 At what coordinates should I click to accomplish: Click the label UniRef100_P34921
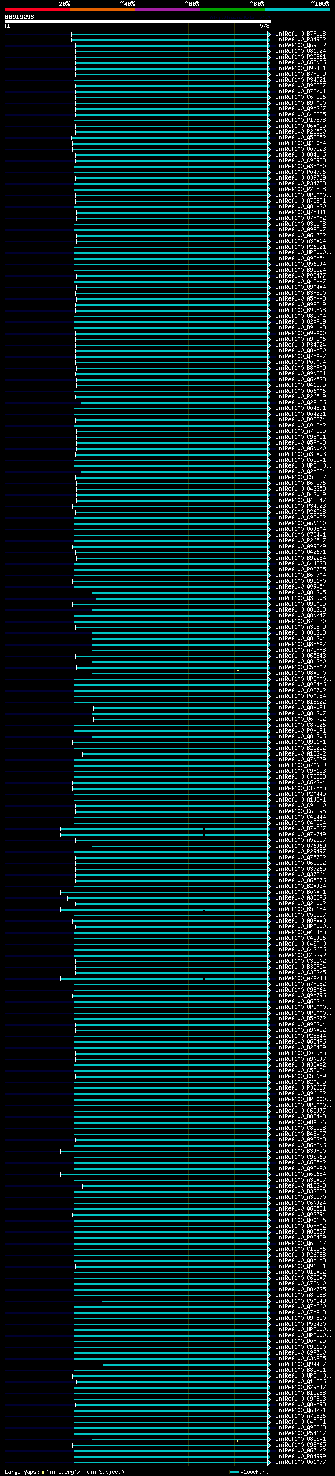pyautogui.click(x=300, y=80)
